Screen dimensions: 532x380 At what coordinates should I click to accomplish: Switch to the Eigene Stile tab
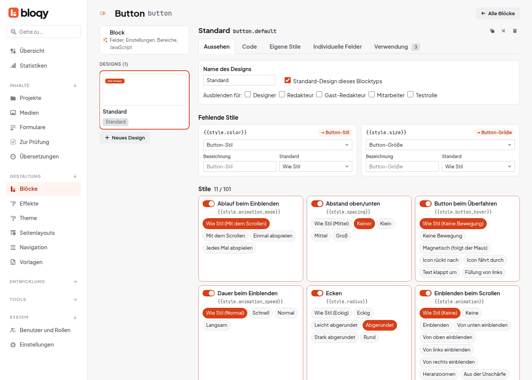pyautogui.click(x=285, y=47)
